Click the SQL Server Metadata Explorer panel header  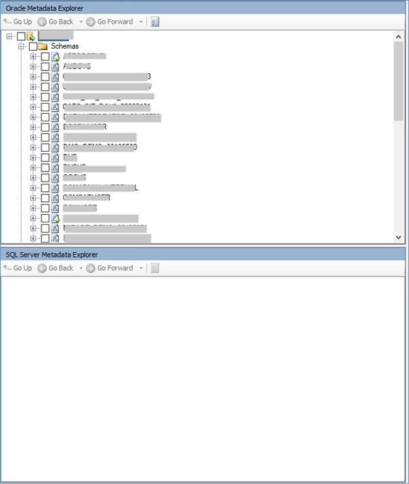coord(203,254)
